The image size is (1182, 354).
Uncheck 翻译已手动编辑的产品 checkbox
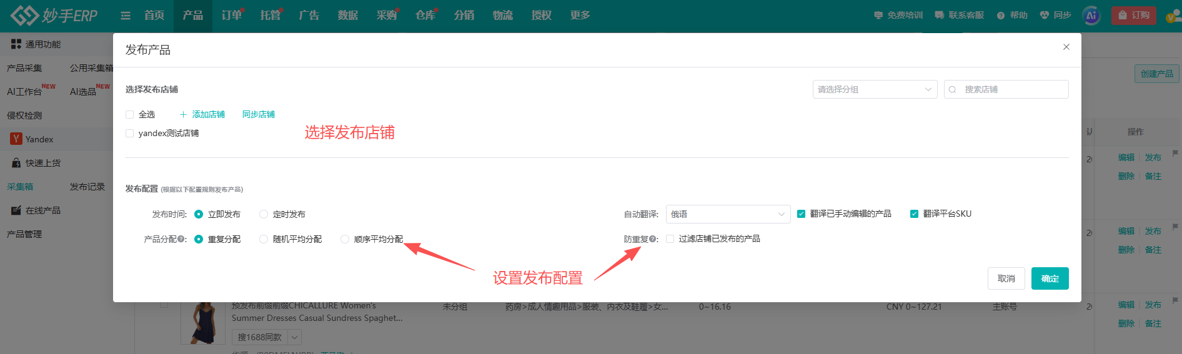point(801,214)
